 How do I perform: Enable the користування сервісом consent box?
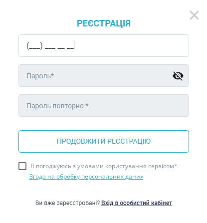22,166
